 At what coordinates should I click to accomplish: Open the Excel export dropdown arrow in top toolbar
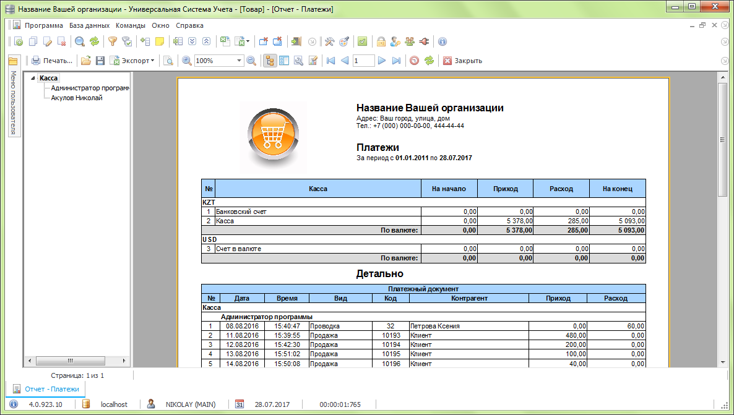pyautogui.click(x=248, y=41)
